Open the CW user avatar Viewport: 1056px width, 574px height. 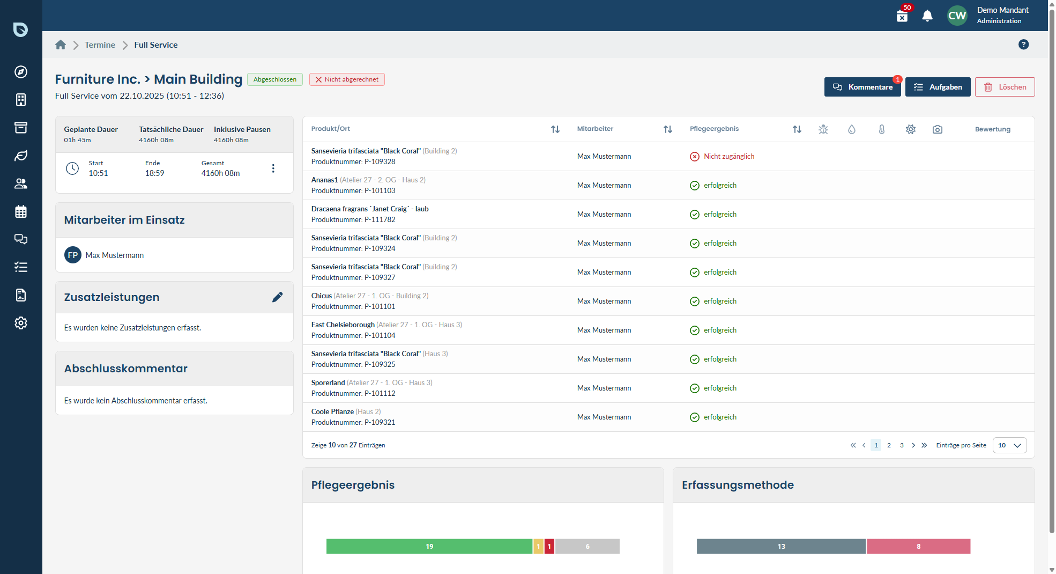click(x=957, y=16)
